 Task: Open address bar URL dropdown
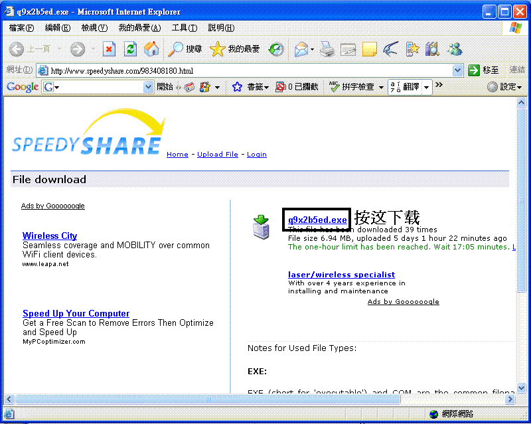[x=457, y=70]
